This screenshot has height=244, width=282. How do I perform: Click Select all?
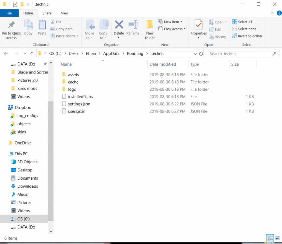[x=242, y=22]
